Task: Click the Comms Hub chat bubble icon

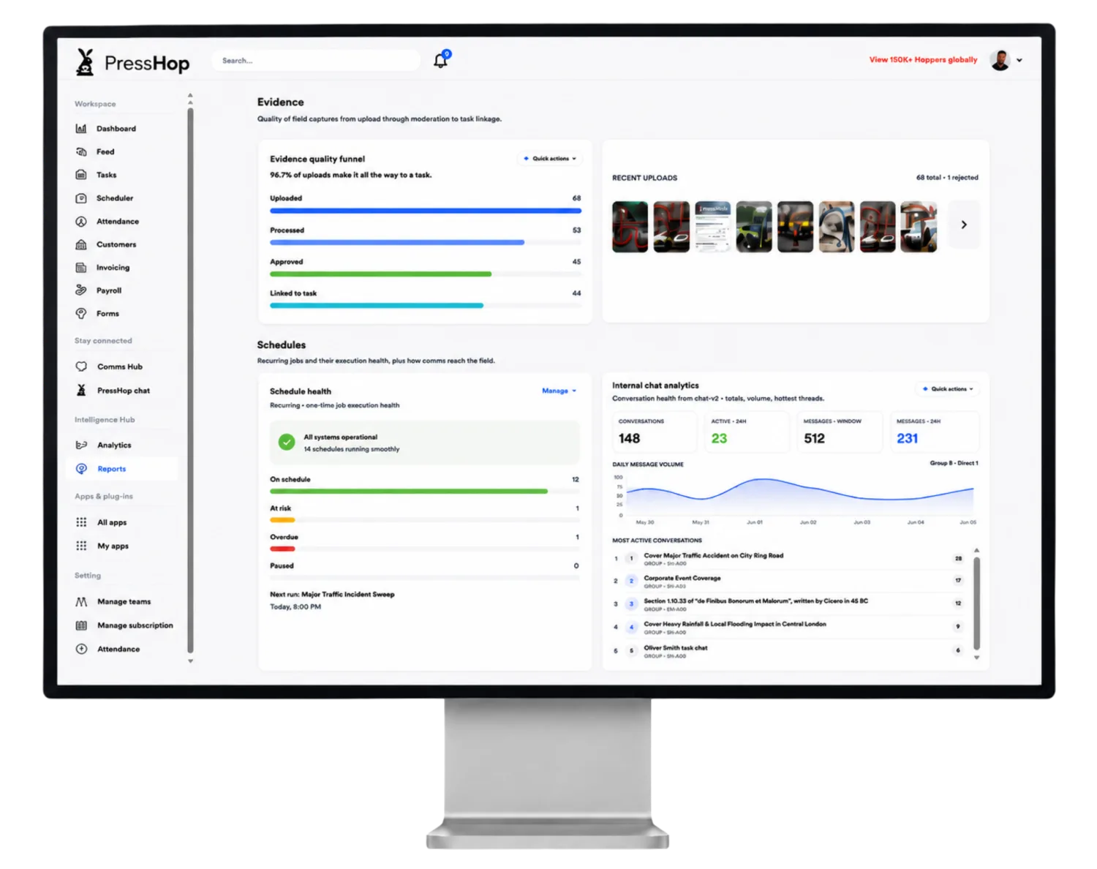Action: coord(81,366)
